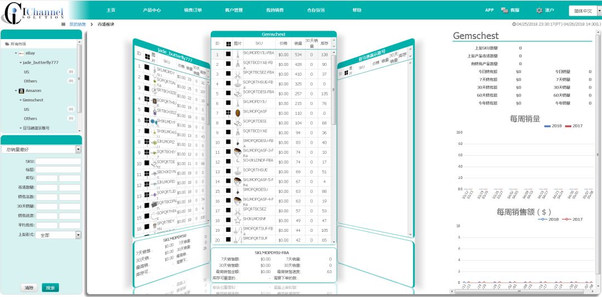
Task: Collapse the 亚马逊演示账号 tree node
Action: [21, 128]
